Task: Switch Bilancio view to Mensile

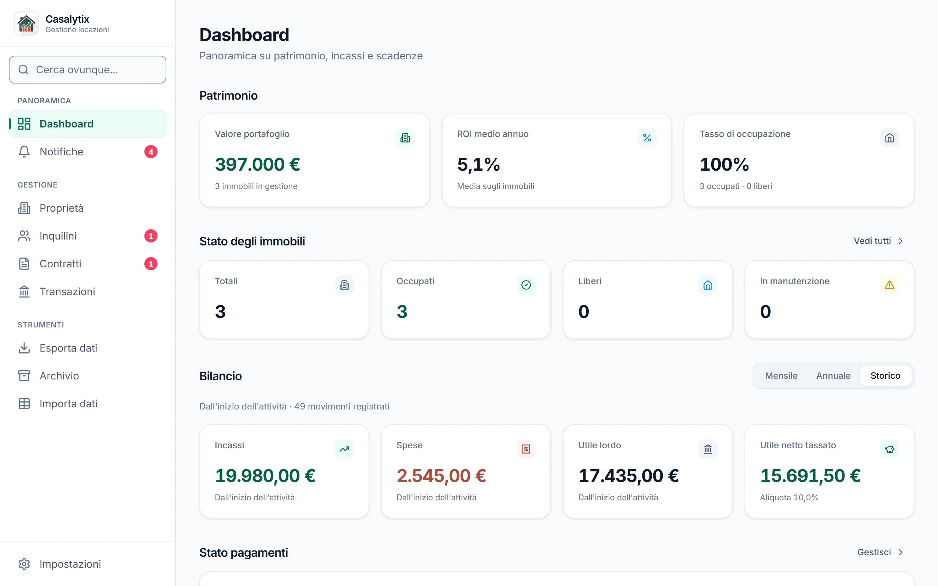Action: coord(781,375)
